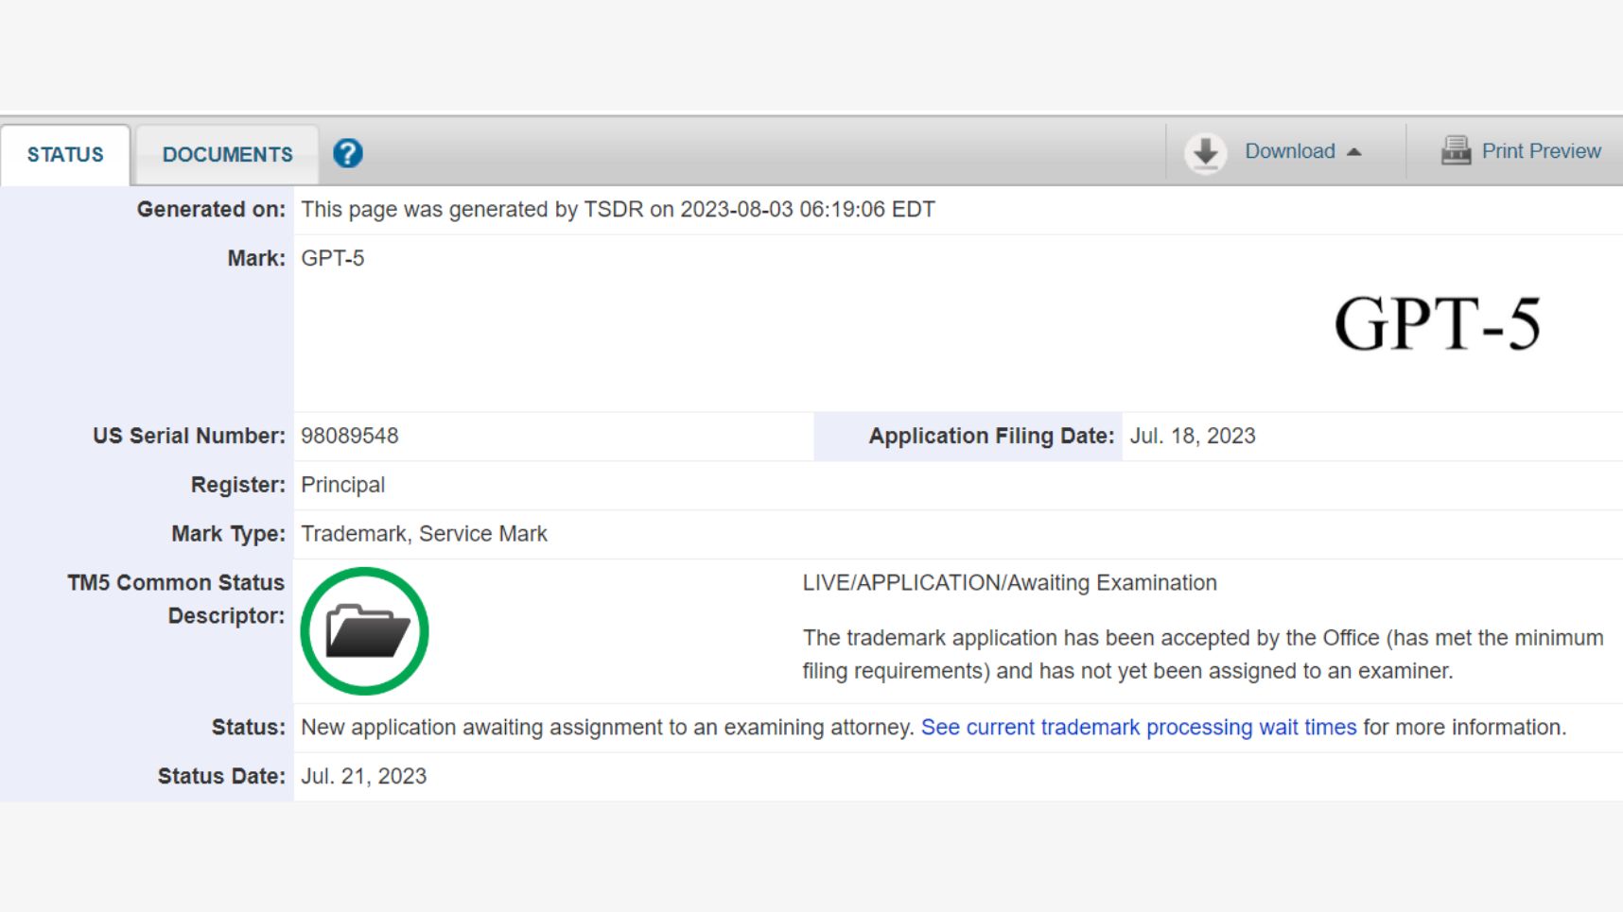Click the serial number 98089548

[x=349, y=436]
